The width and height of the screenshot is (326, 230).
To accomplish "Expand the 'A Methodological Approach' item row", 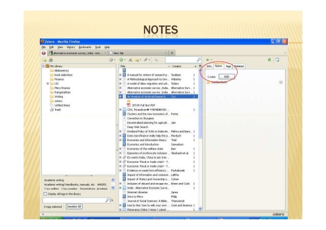I will (x=121, y=79).
